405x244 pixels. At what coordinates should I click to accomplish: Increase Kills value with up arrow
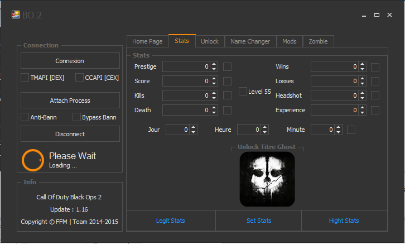click(214, 93)
